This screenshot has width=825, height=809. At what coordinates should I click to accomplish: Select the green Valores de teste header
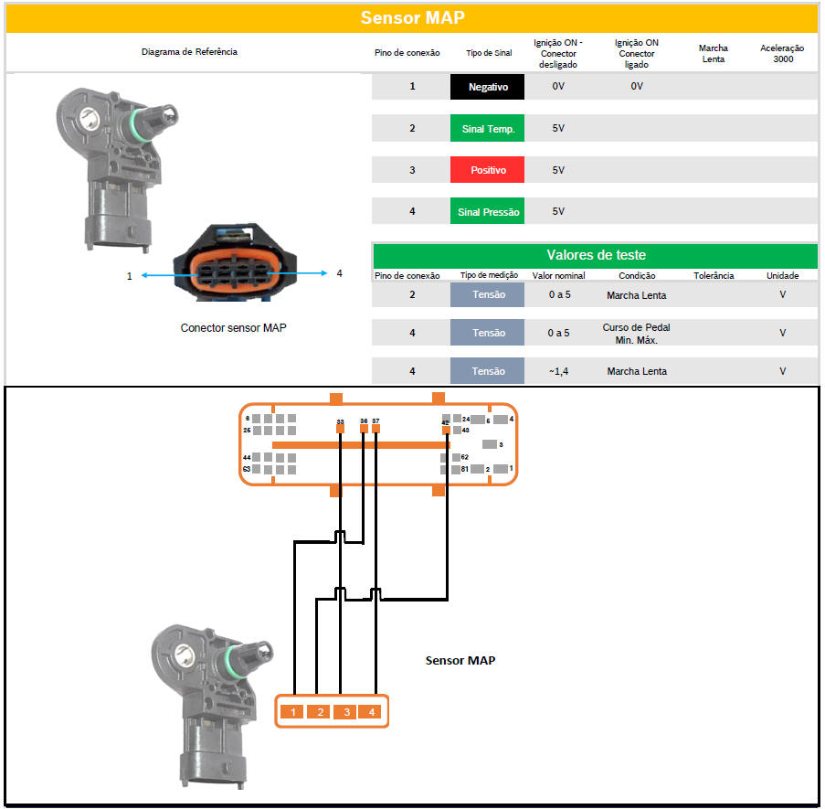pyautogui.click(x=595, y=255)
